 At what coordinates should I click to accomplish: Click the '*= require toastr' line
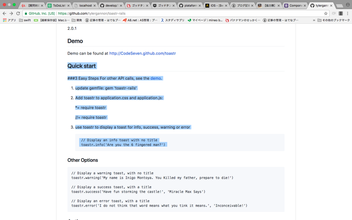(90, 108)
